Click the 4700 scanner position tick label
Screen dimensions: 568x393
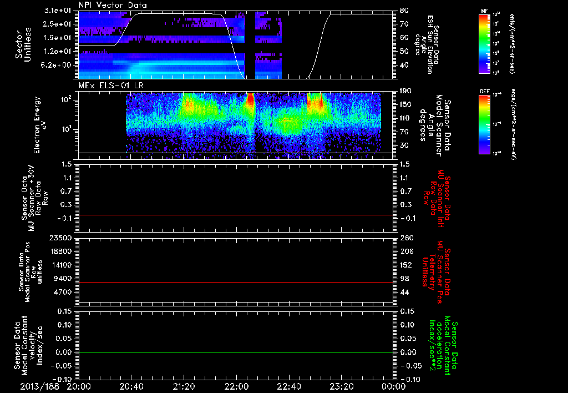coord(62,292)
